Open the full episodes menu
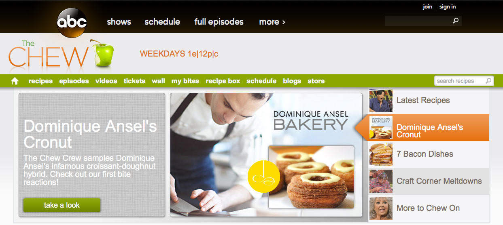Screen dimensions: 503x225 219,22
